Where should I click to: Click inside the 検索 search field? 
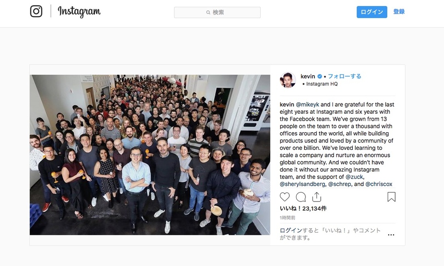[x=217, y=12]
